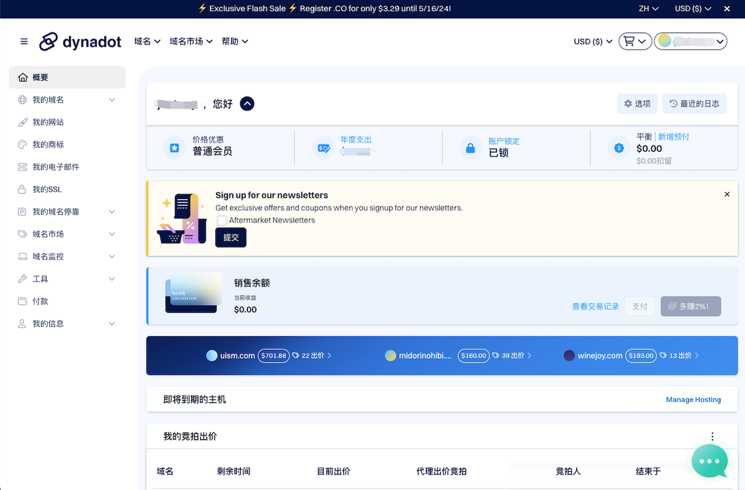
Task: Open the midorinohibi auction listing
Action: click(x=458, y=355)
